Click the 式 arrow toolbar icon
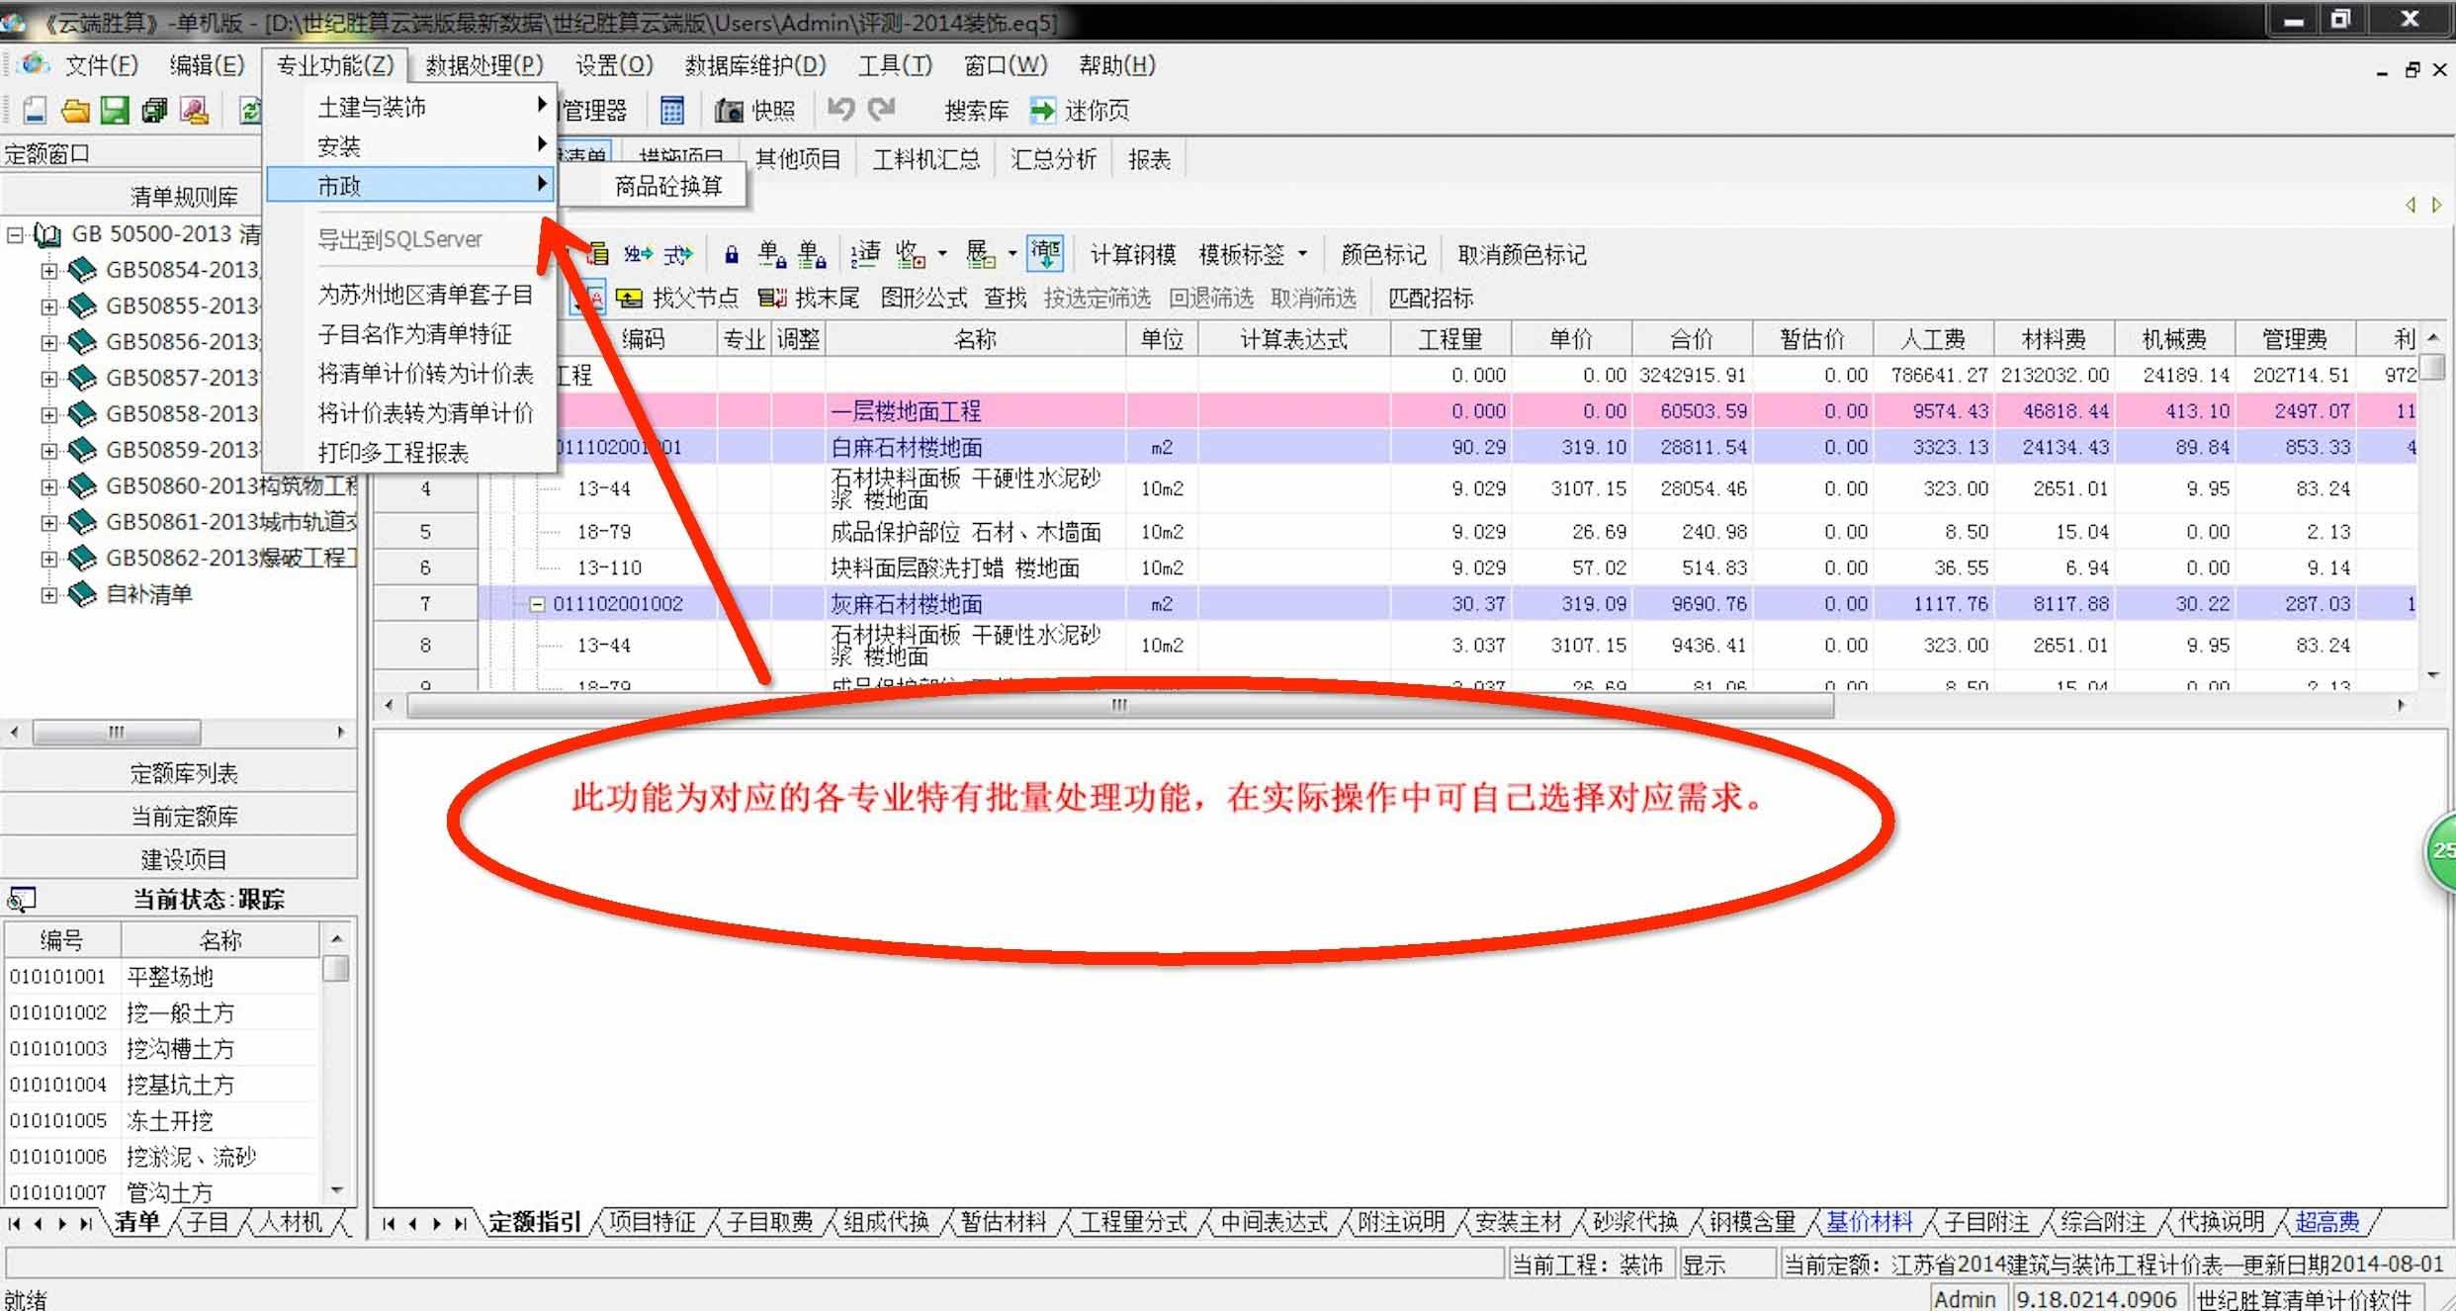 click(678, 254)
